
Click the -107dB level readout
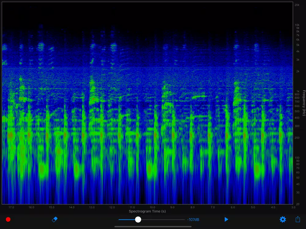point(193,220)
